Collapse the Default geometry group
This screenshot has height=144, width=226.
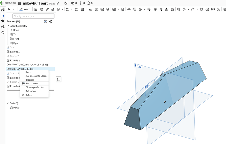pyautogui.click(x=8, y=26)
